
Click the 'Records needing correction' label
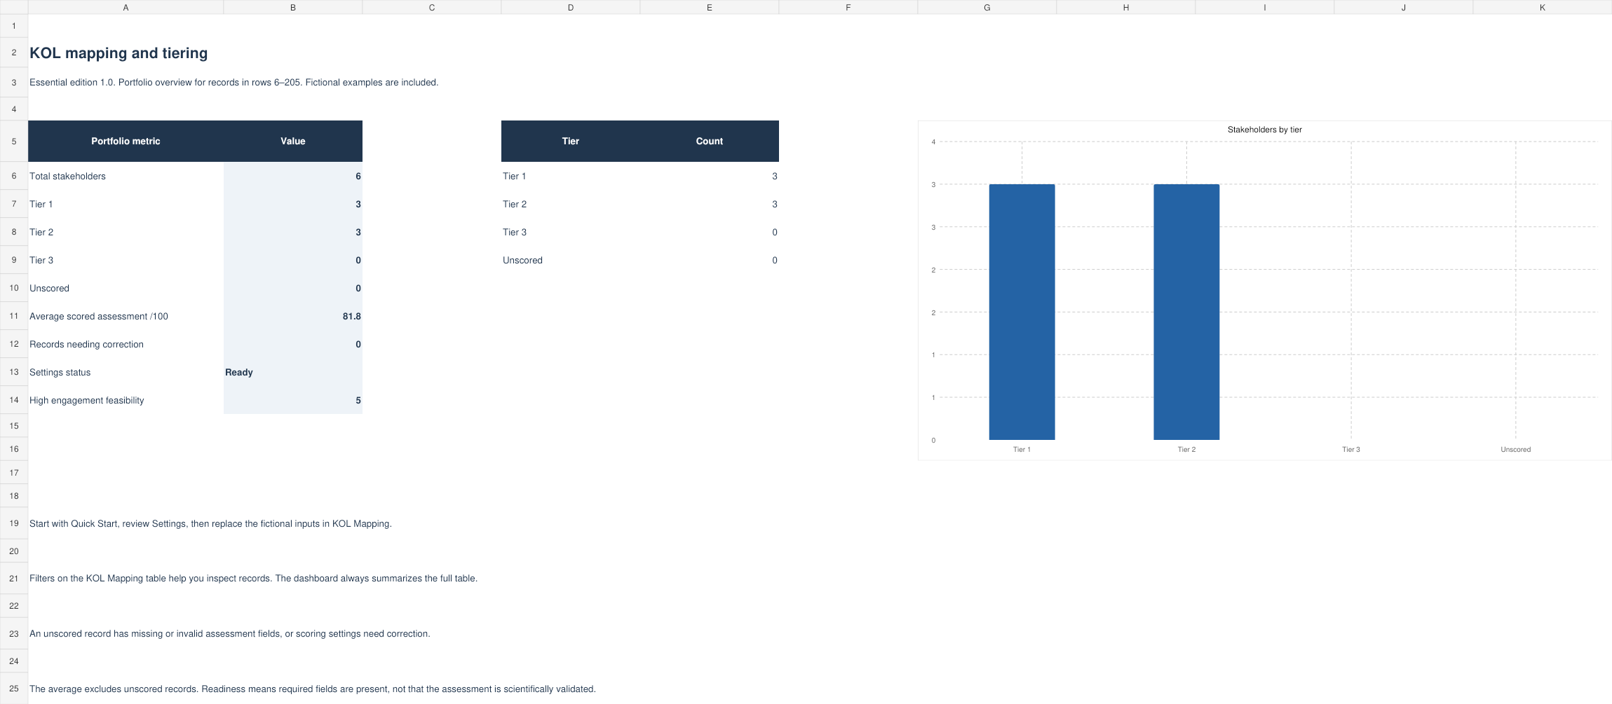(x=126, y=344)
